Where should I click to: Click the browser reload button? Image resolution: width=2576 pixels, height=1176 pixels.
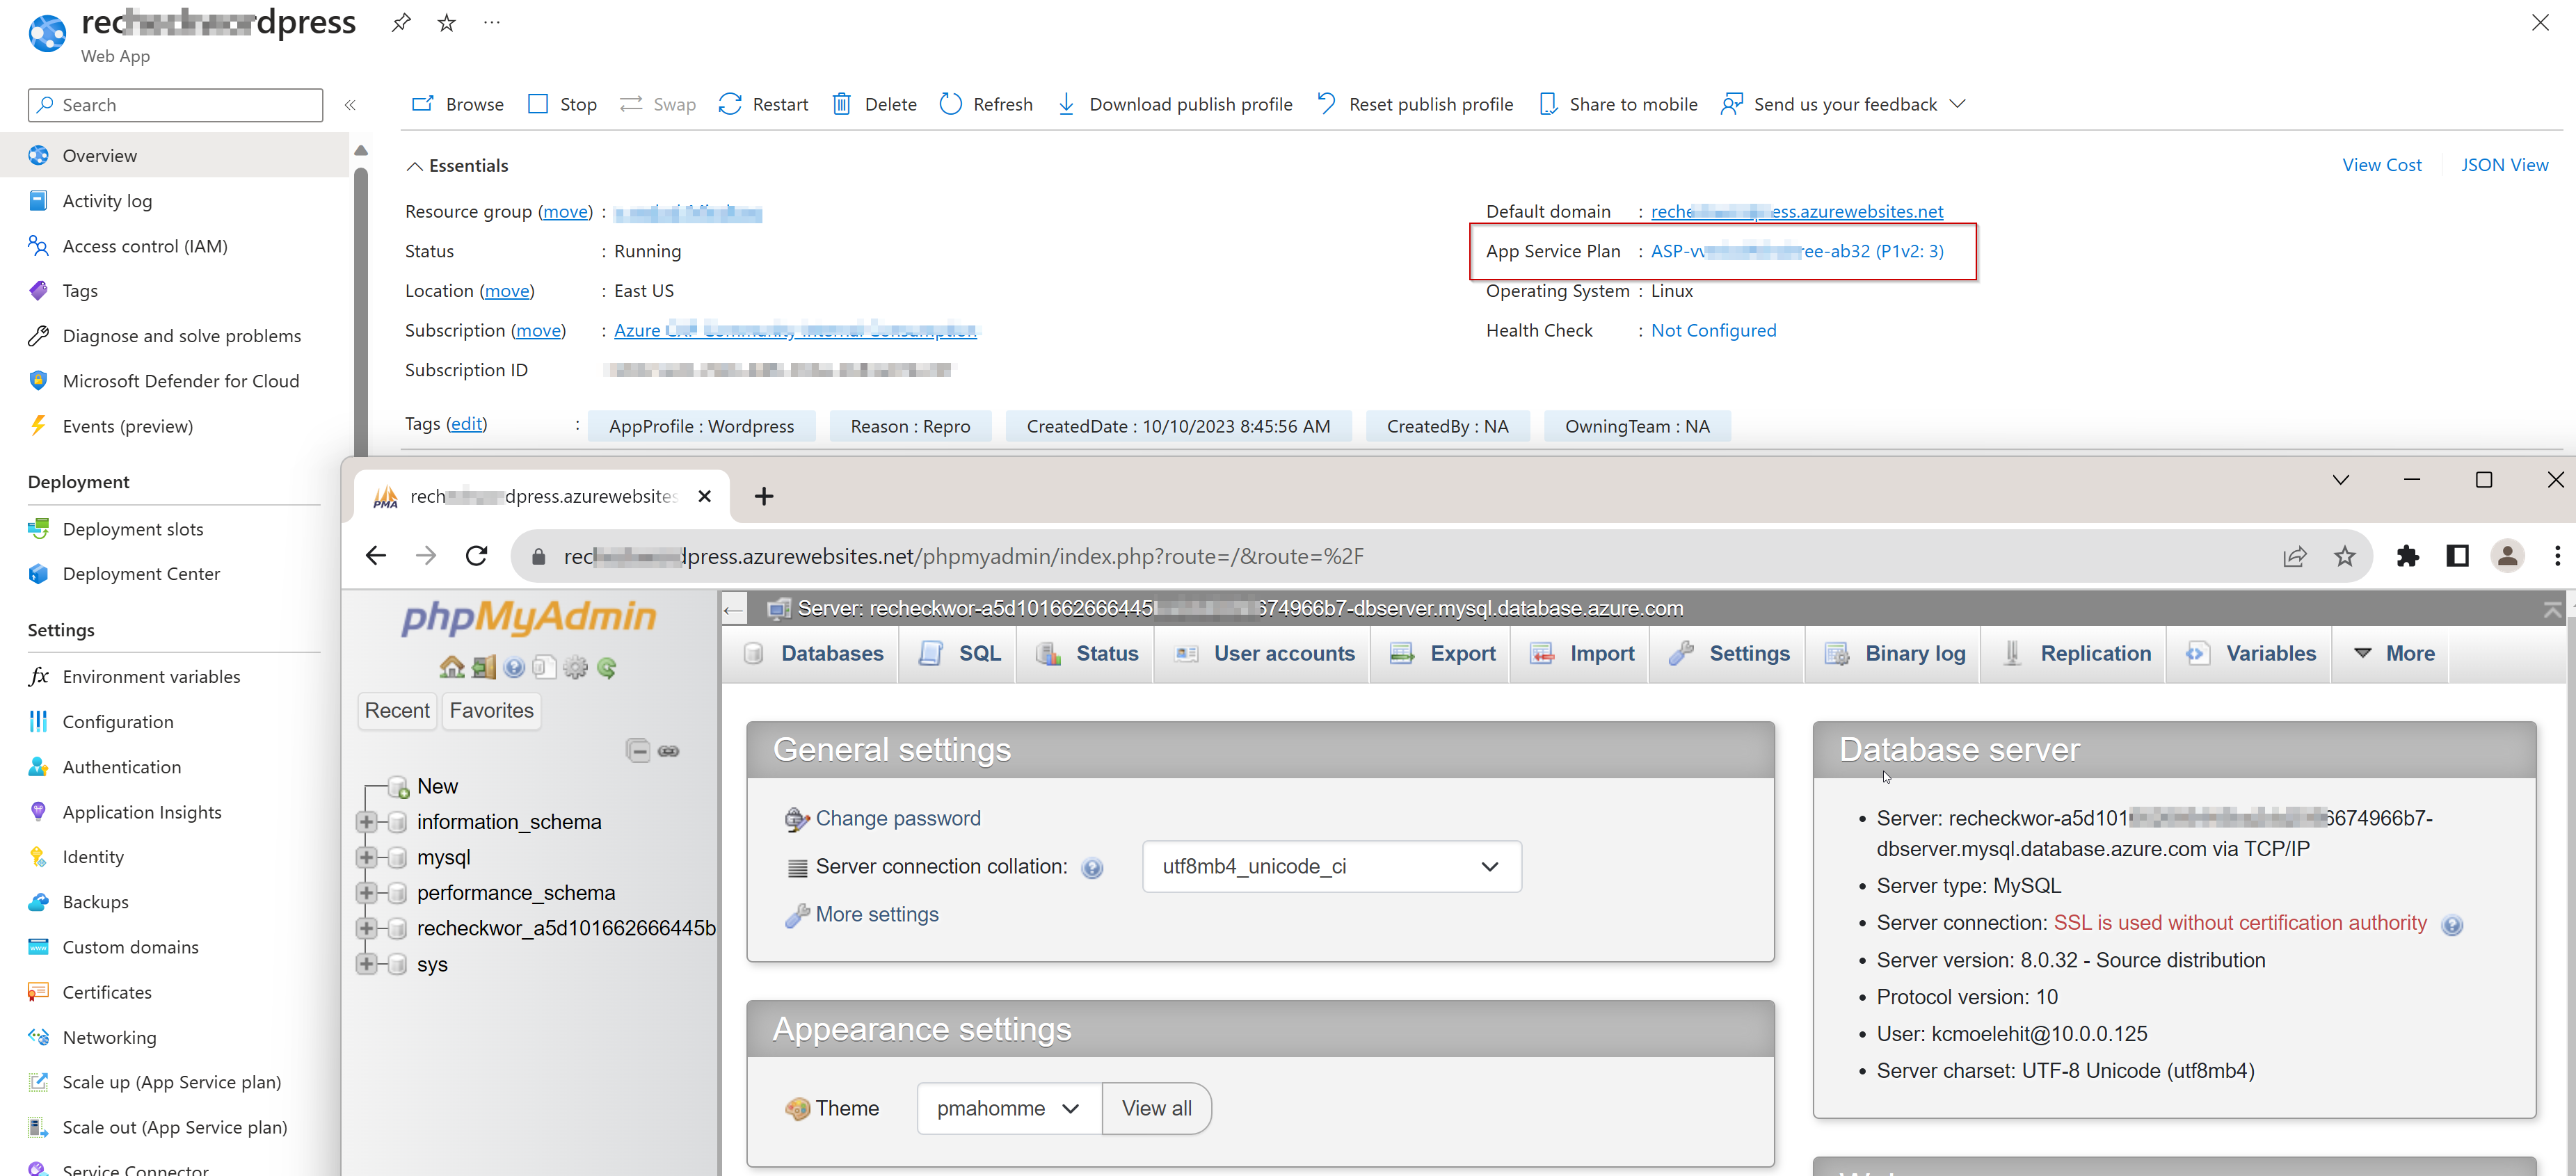tap(477, 556)
